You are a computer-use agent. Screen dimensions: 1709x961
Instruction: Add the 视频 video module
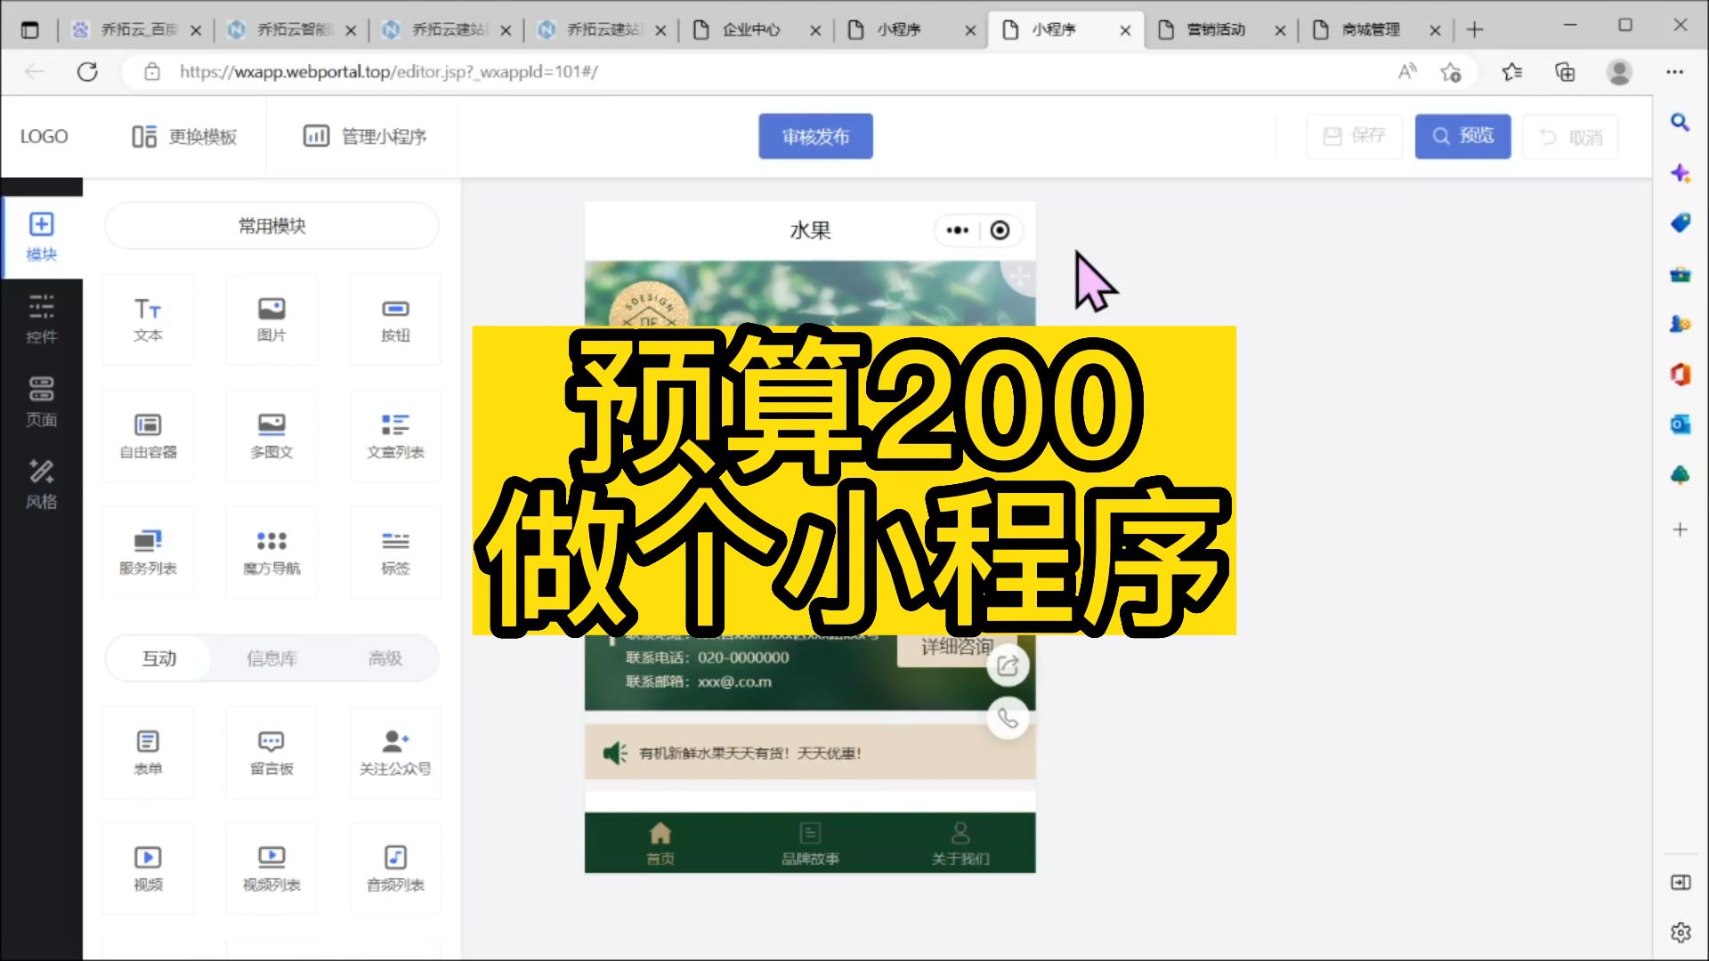click(x=148, y=868)
